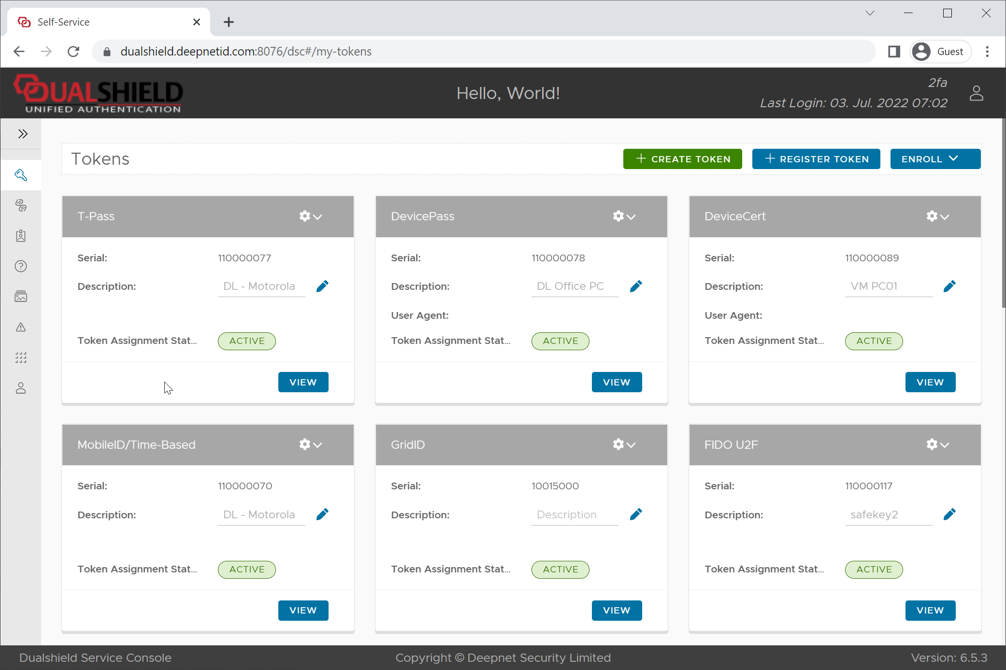Viewport: 1006px width, 670px height.
Task: View the DeviceCert token details
Action: (x=930, y=382)
